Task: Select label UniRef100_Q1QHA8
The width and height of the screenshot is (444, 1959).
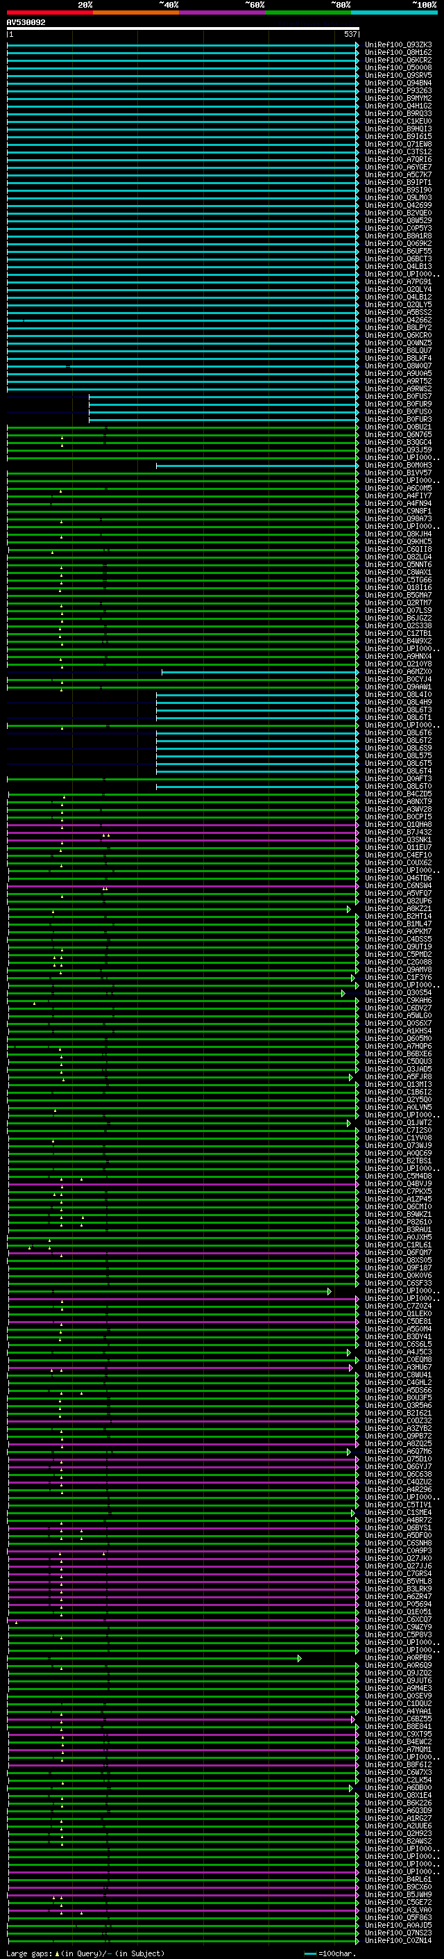Action: tap(398, 825)
